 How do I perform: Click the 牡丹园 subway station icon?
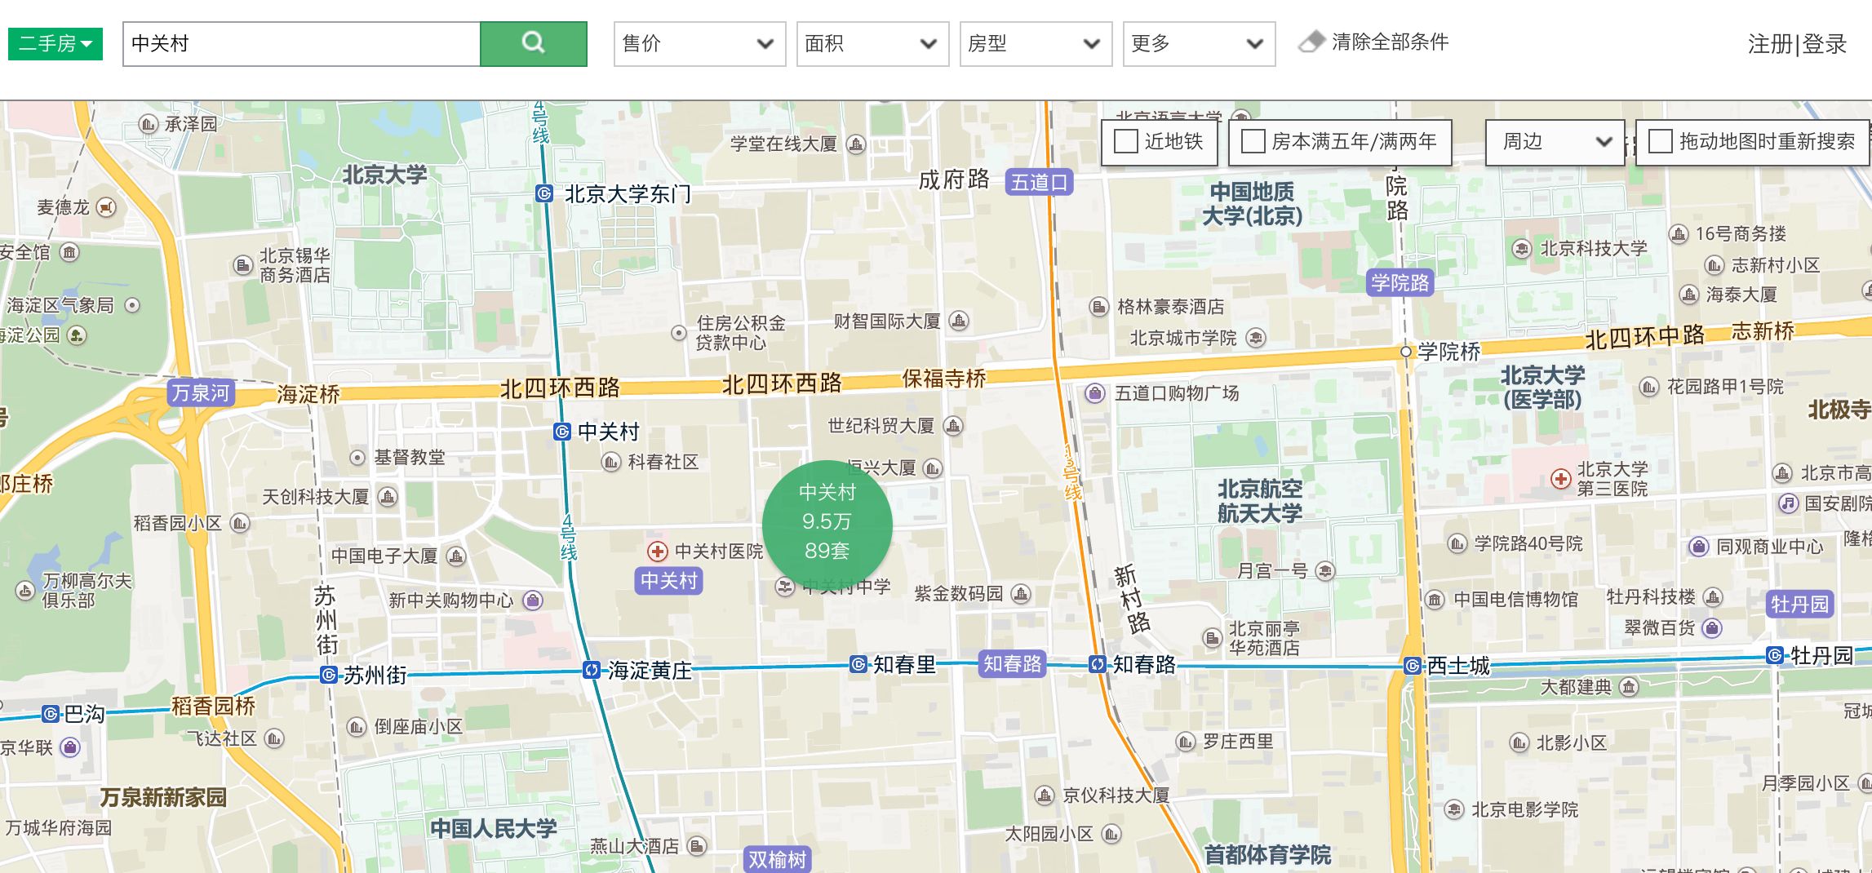1774,655
